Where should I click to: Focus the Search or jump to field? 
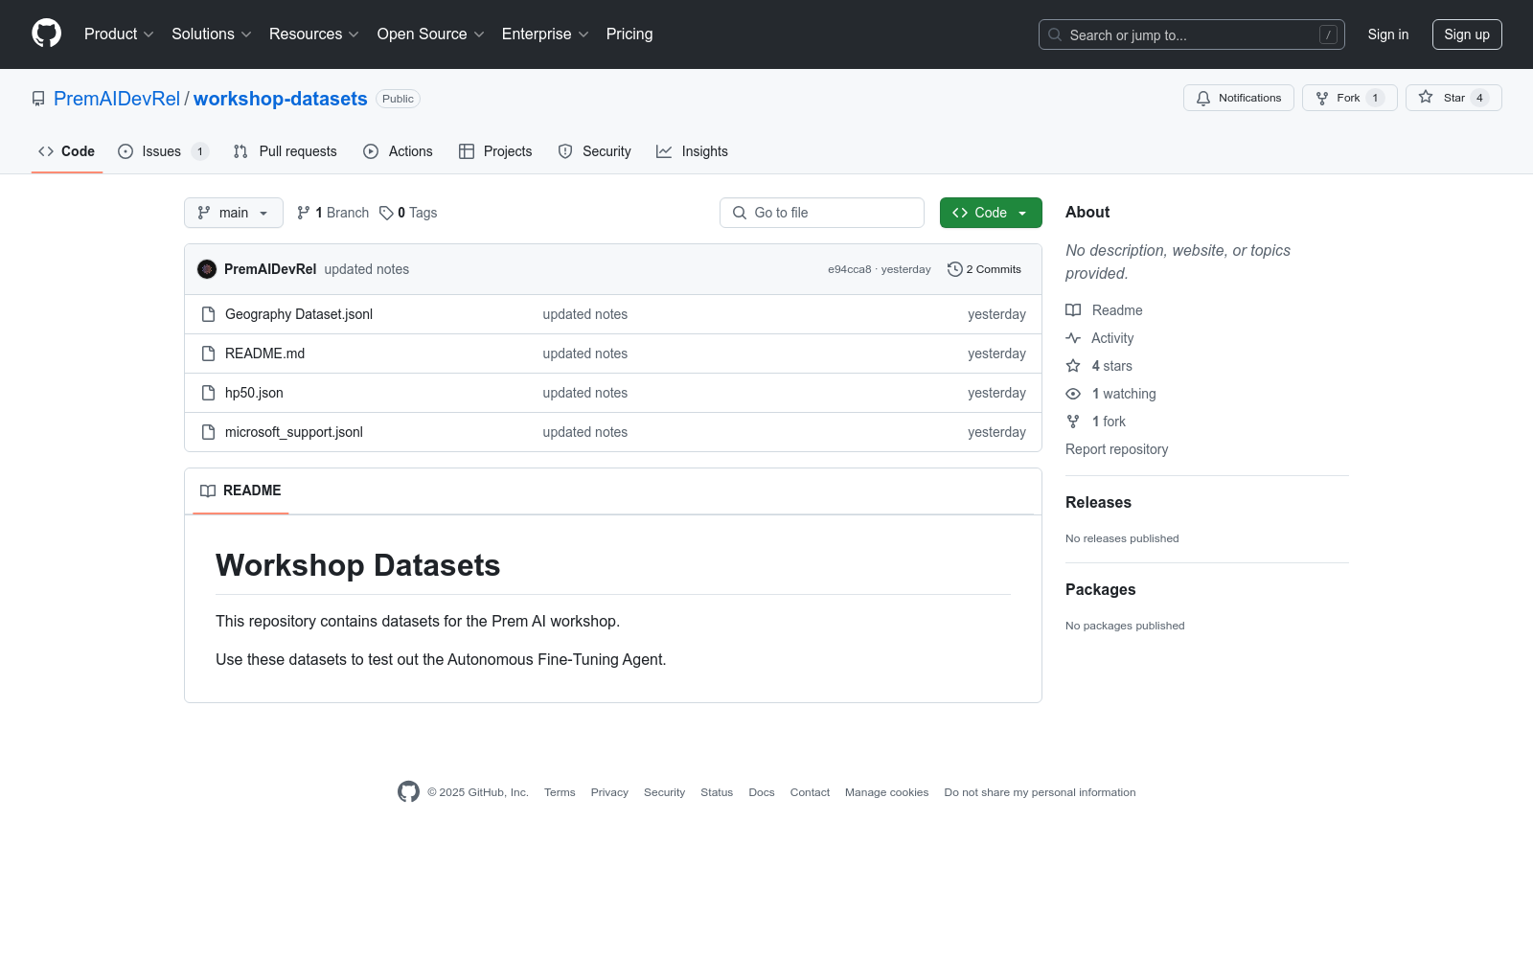click(1192, 34)
